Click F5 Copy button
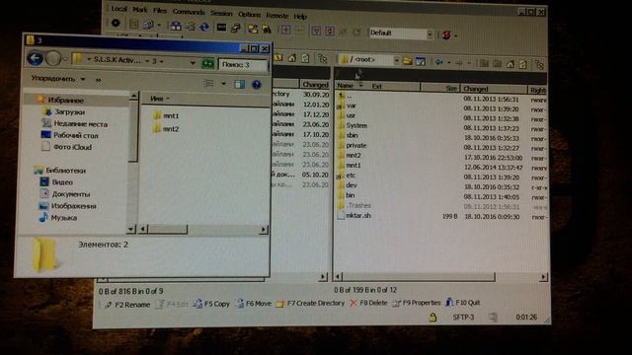 (211, 304)
